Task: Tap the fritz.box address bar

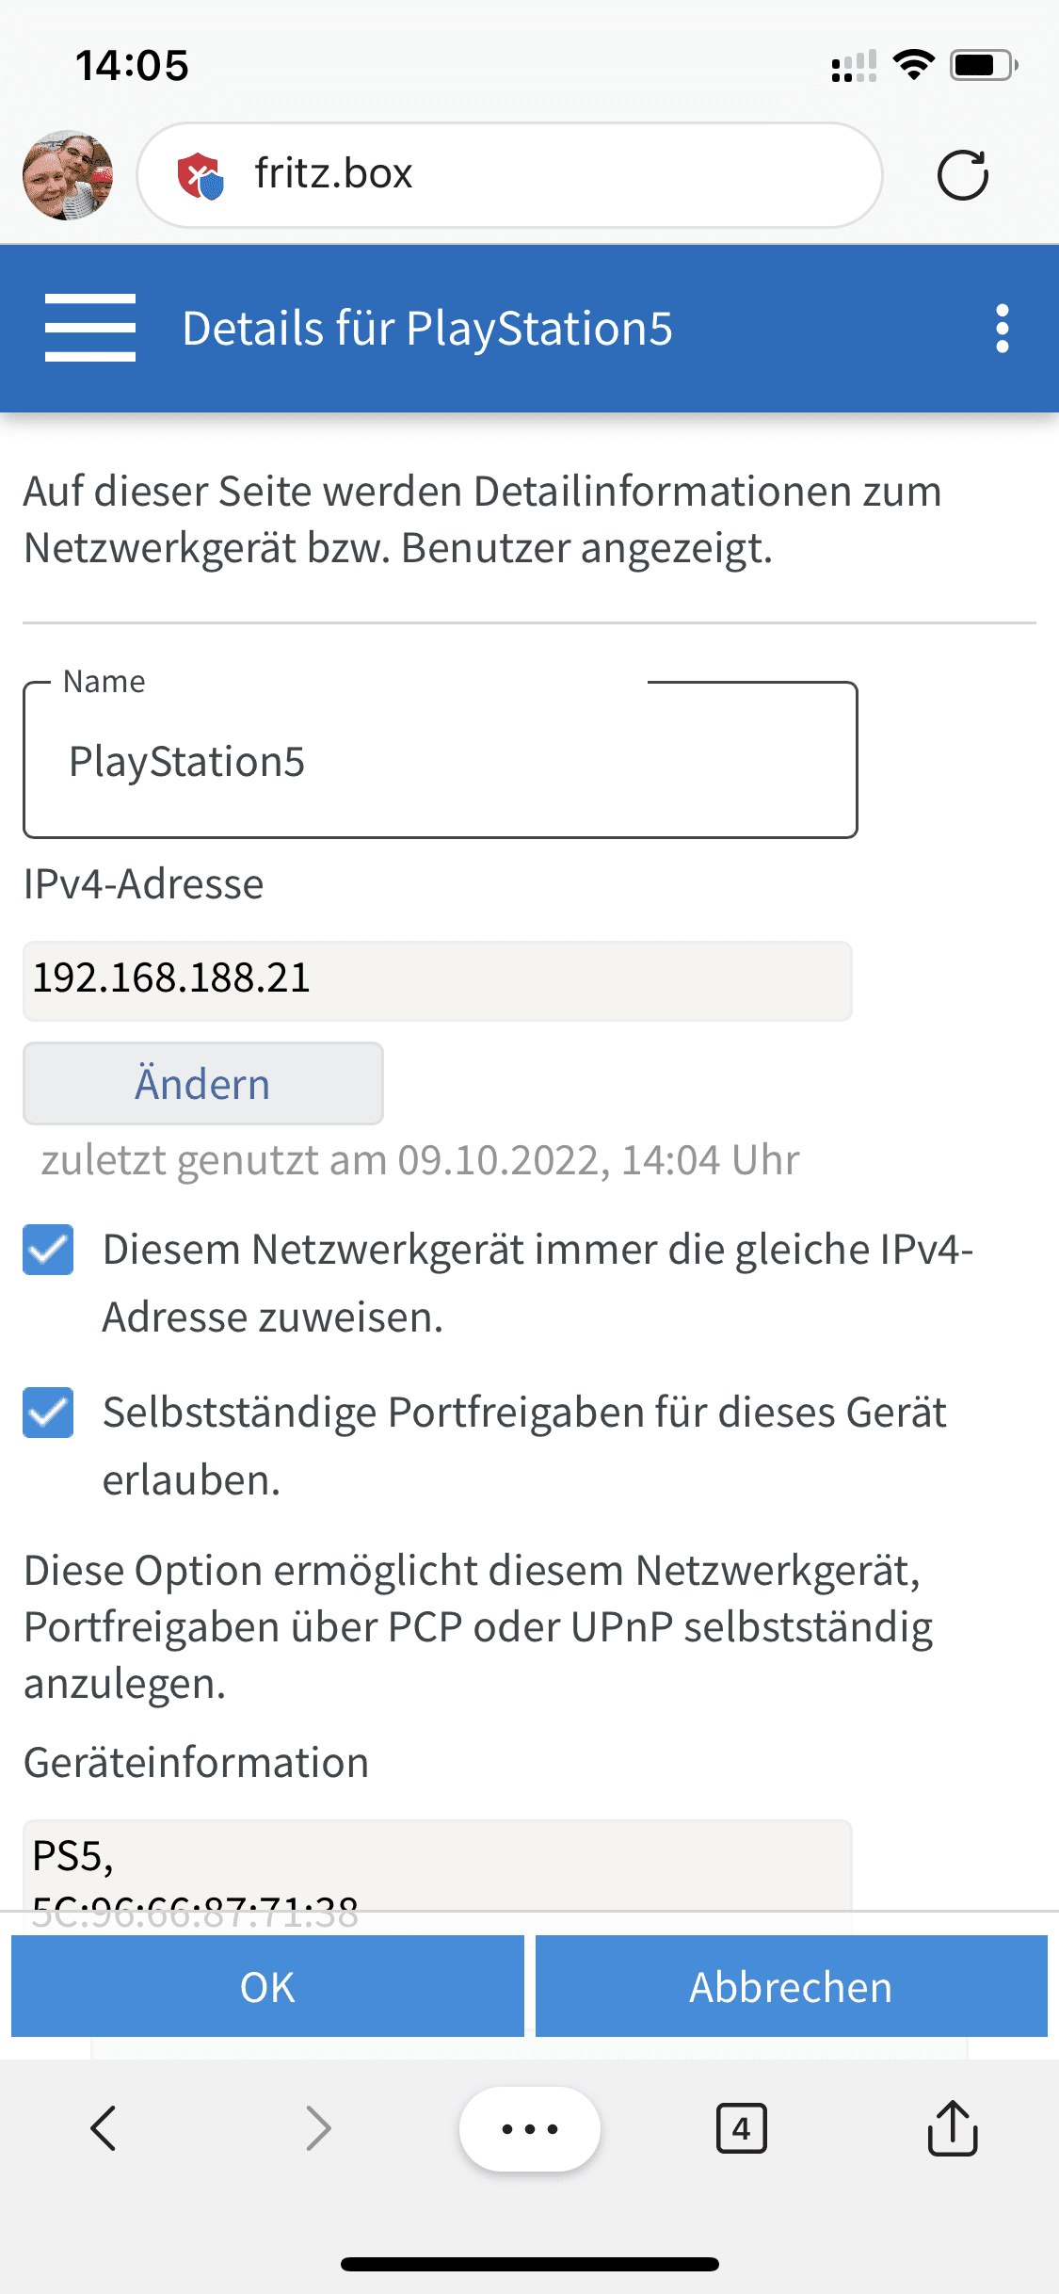Action: click(509, 175)
